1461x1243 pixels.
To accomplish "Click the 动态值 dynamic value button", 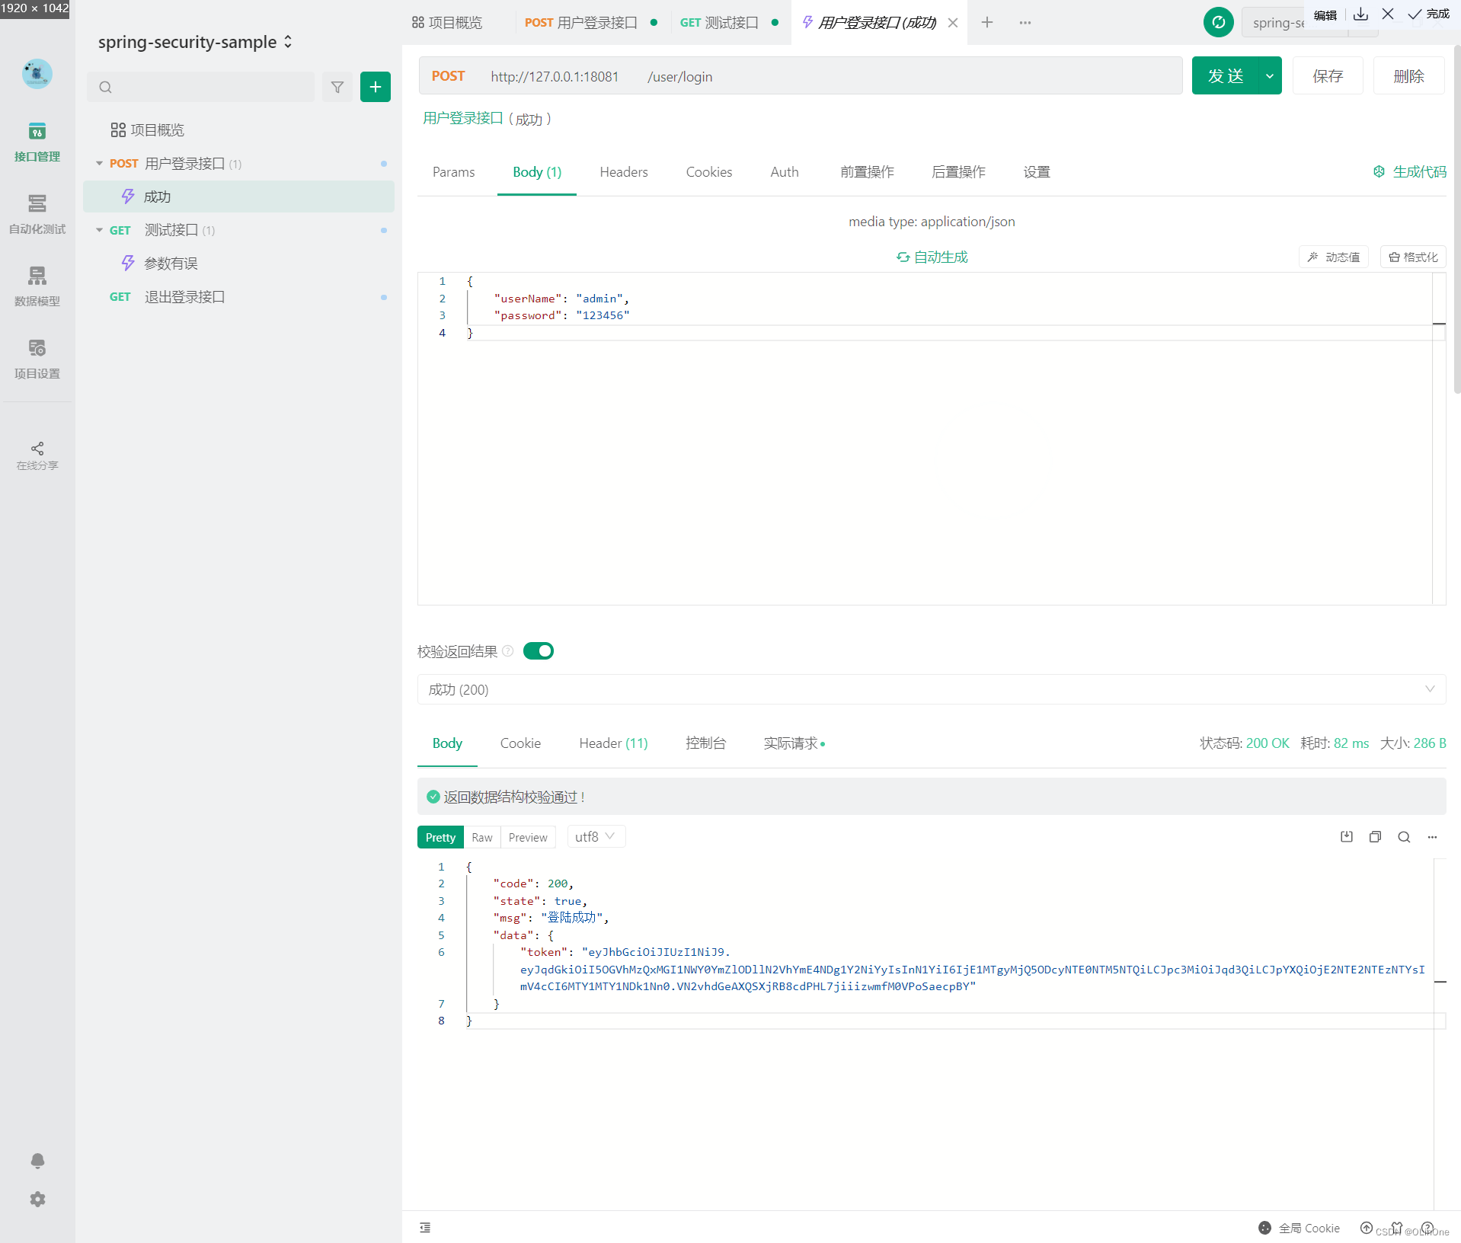I will (x=1334, y=257).
